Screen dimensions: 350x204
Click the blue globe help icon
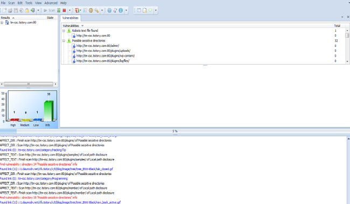pyautogui.click(x=109, y=10)
